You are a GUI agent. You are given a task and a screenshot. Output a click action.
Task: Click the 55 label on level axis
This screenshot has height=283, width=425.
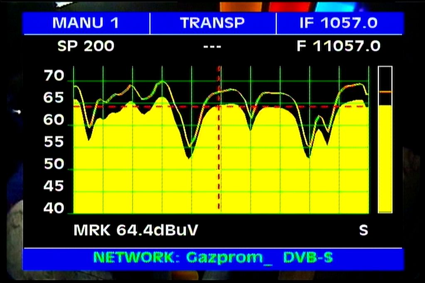pyautogui.click(x=54, y=143)
